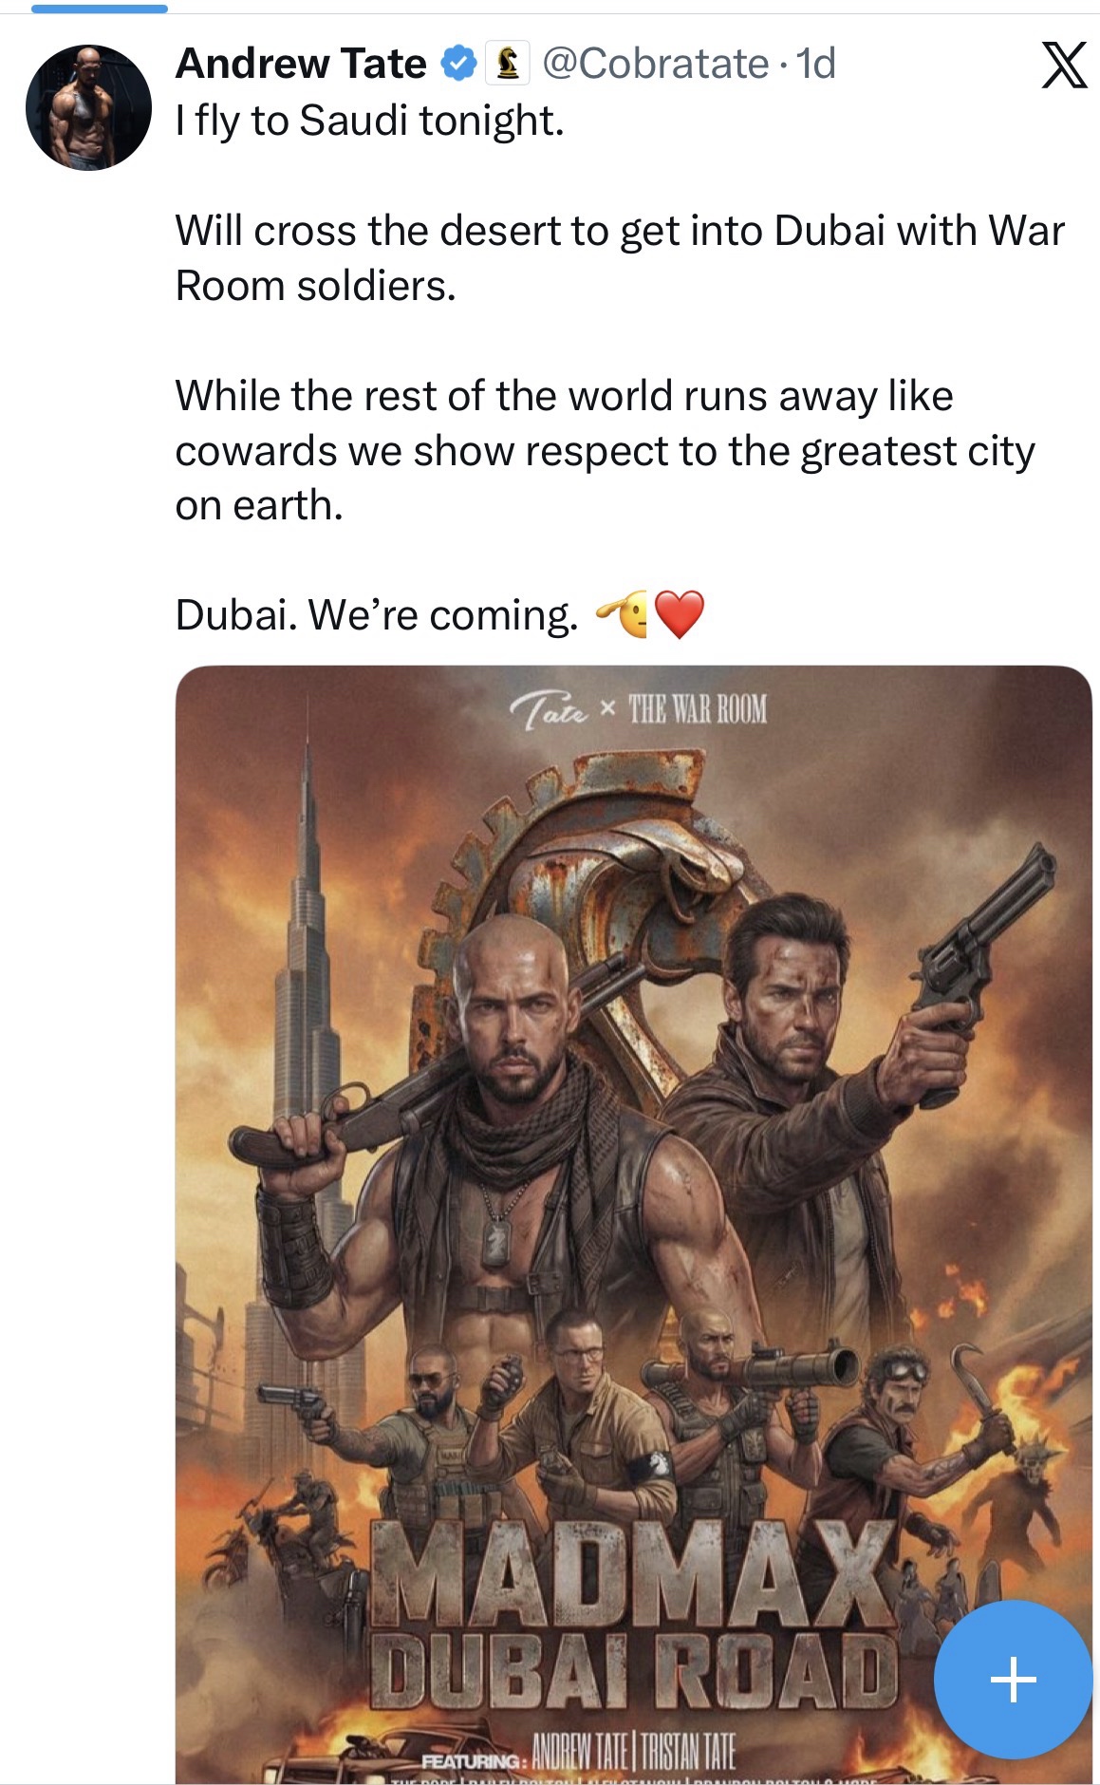The height and width of the screenshot is (1785, 1100).
Task: Tap the chess piece affiliate badge
Action: coord(507,64)
